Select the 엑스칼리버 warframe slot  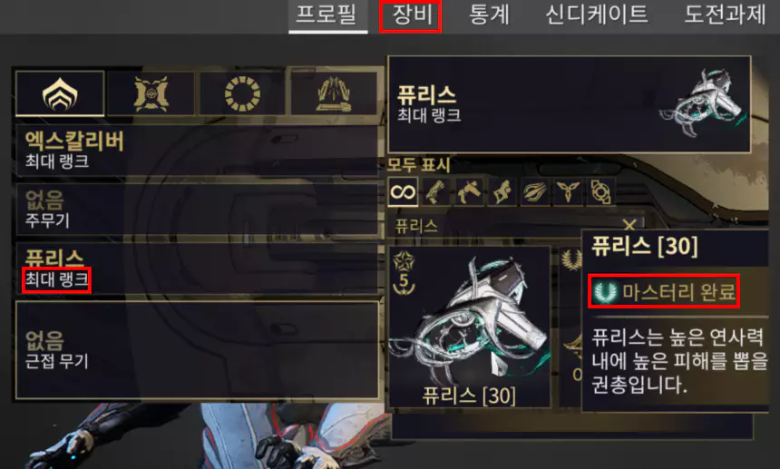point(197,151)
